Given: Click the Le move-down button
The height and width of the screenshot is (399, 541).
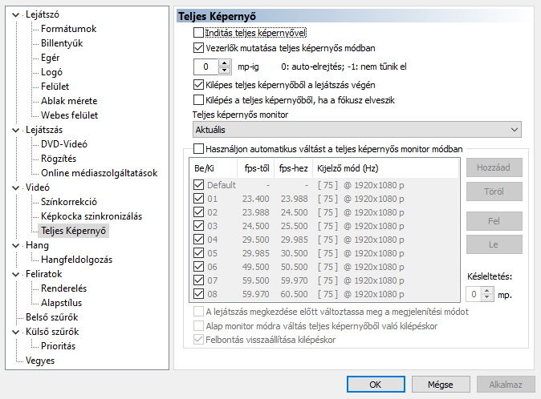Looking at the screenshot, I should (x=494, y=244).
